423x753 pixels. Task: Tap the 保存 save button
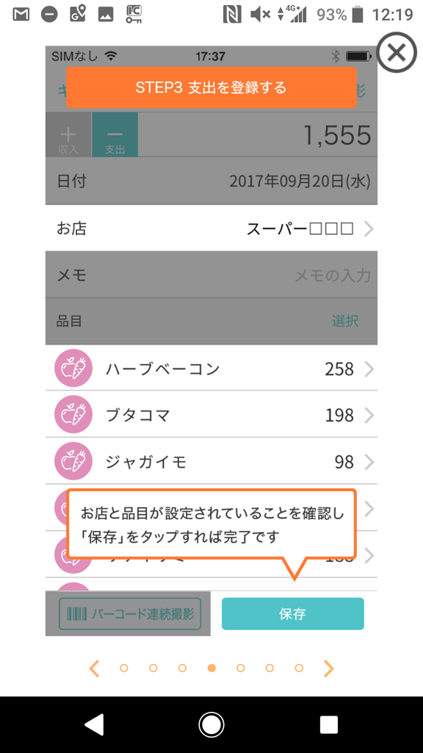click(x=294, y=613)
